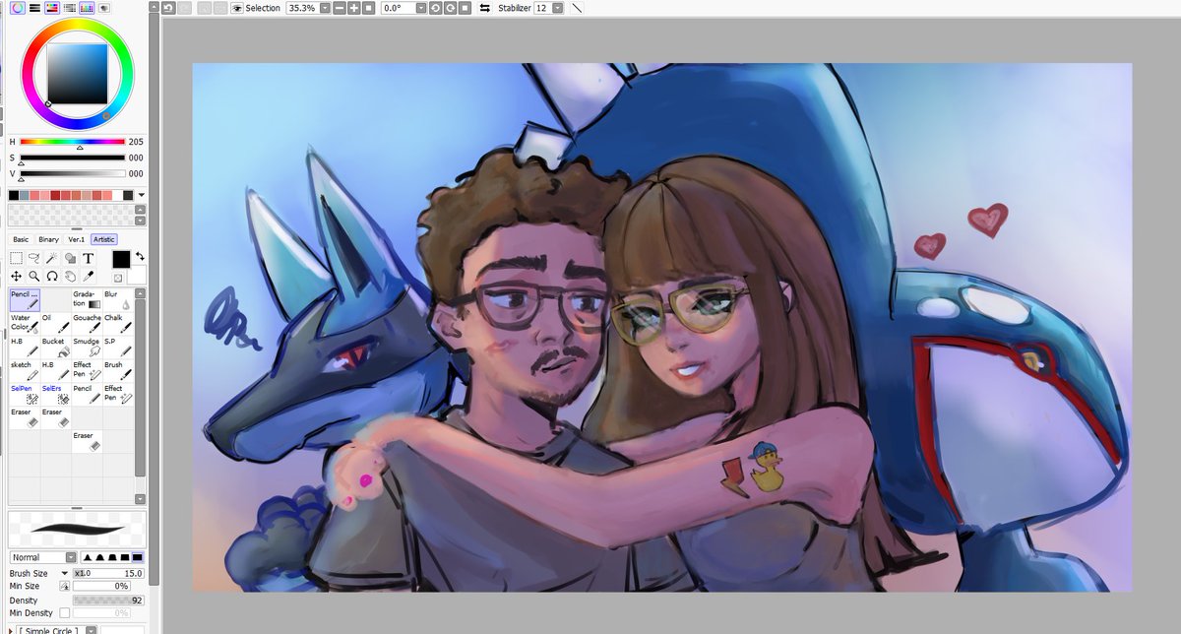Zoom out with the minus button
Viewport: 1181px width, 634px height.
coord(340,8)
